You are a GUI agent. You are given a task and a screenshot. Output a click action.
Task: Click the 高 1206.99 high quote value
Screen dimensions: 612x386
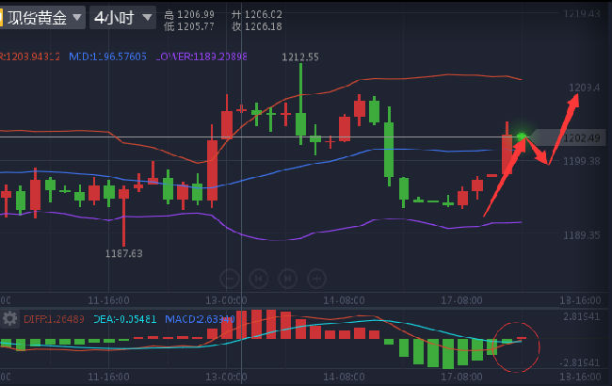(189, 15)
